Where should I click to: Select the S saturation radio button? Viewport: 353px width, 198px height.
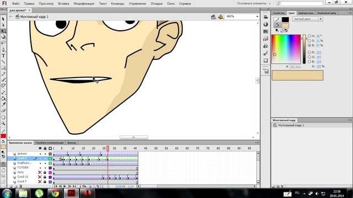click(x=309, y=41)
